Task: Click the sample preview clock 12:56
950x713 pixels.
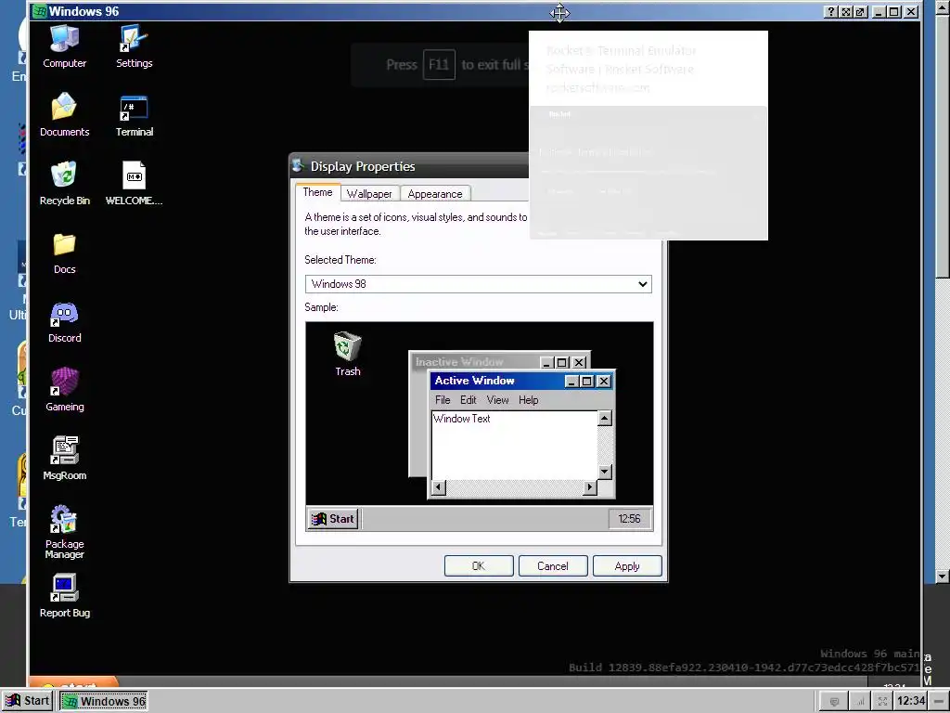Action: click(629, 519)
